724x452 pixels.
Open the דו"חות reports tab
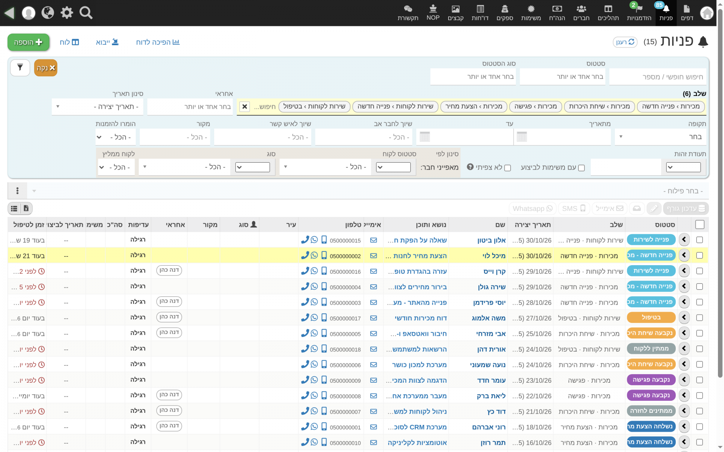[x=480, y=13]
